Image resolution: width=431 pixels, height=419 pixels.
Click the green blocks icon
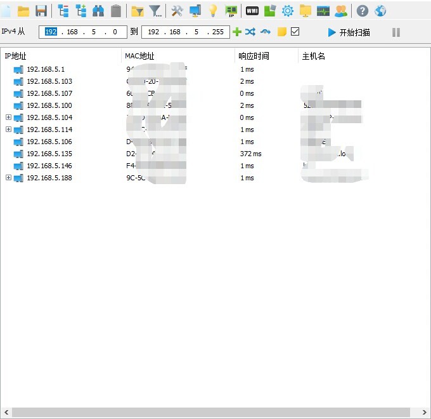269,11
